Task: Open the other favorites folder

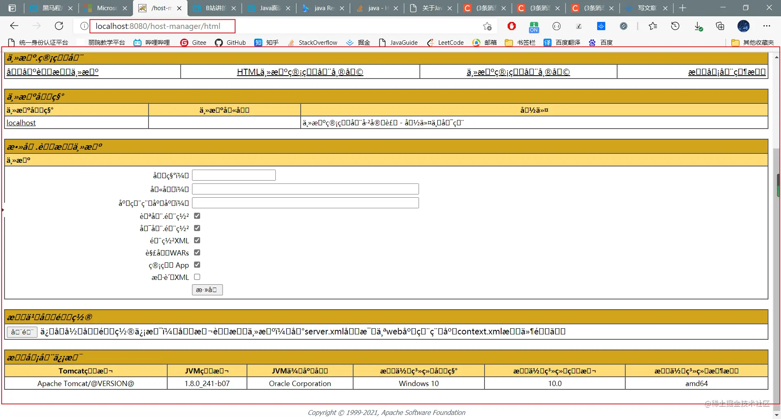Action: pos(753,42)
